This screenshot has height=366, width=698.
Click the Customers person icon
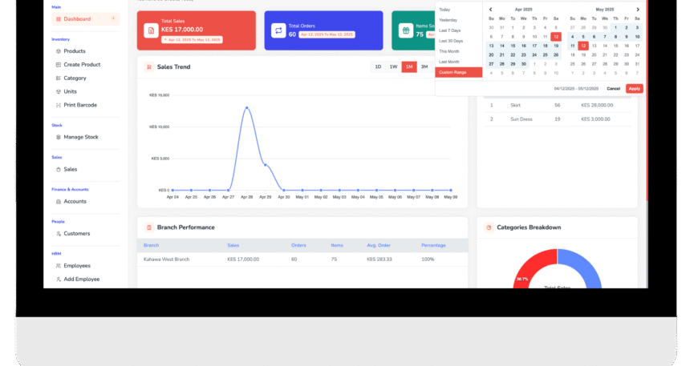59,234
